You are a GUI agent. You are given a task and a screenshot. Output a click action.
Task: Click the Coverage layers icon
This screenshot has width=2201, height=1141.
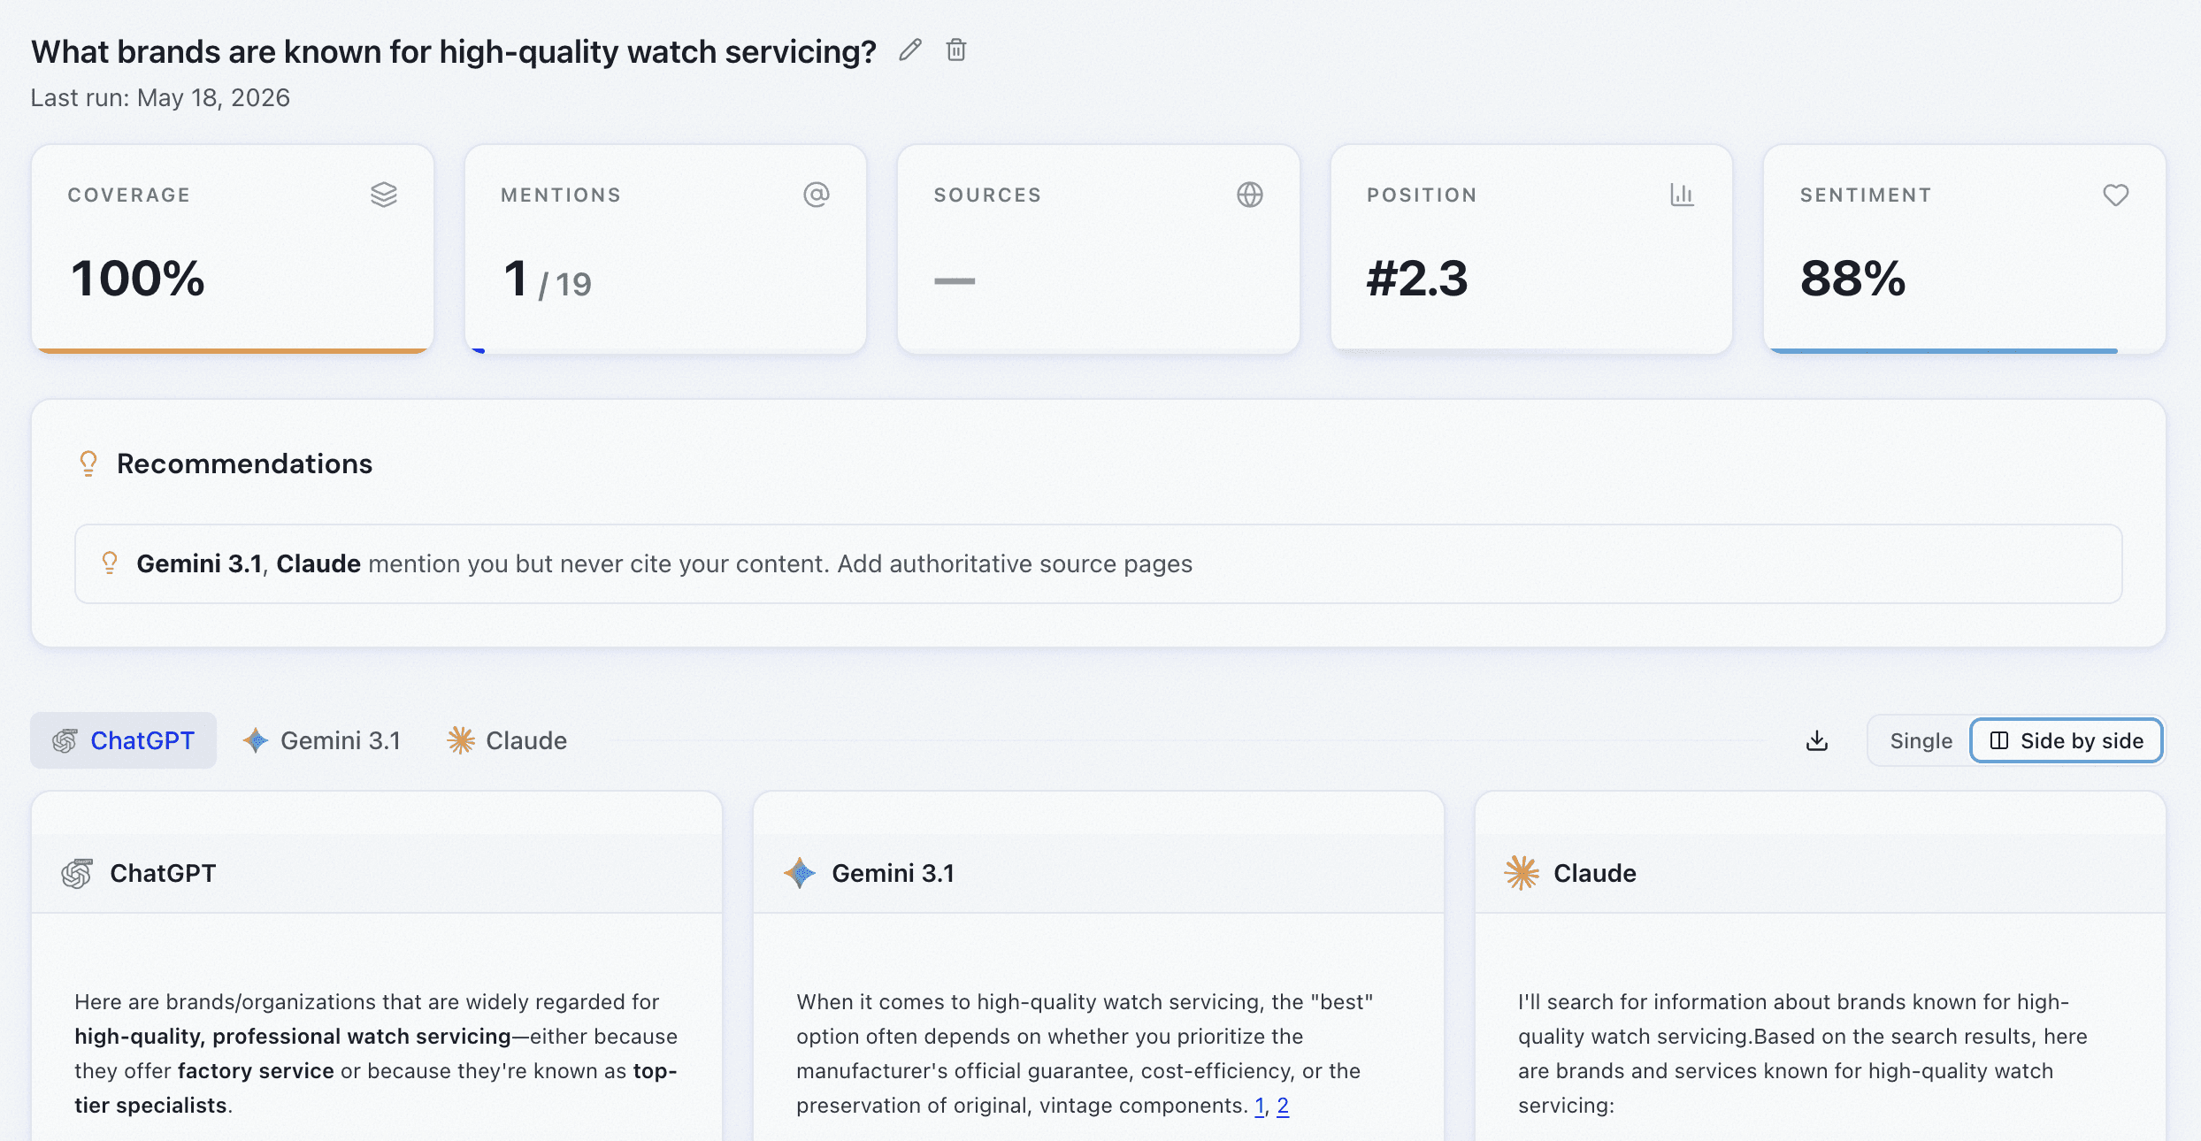tap(384, 195)
